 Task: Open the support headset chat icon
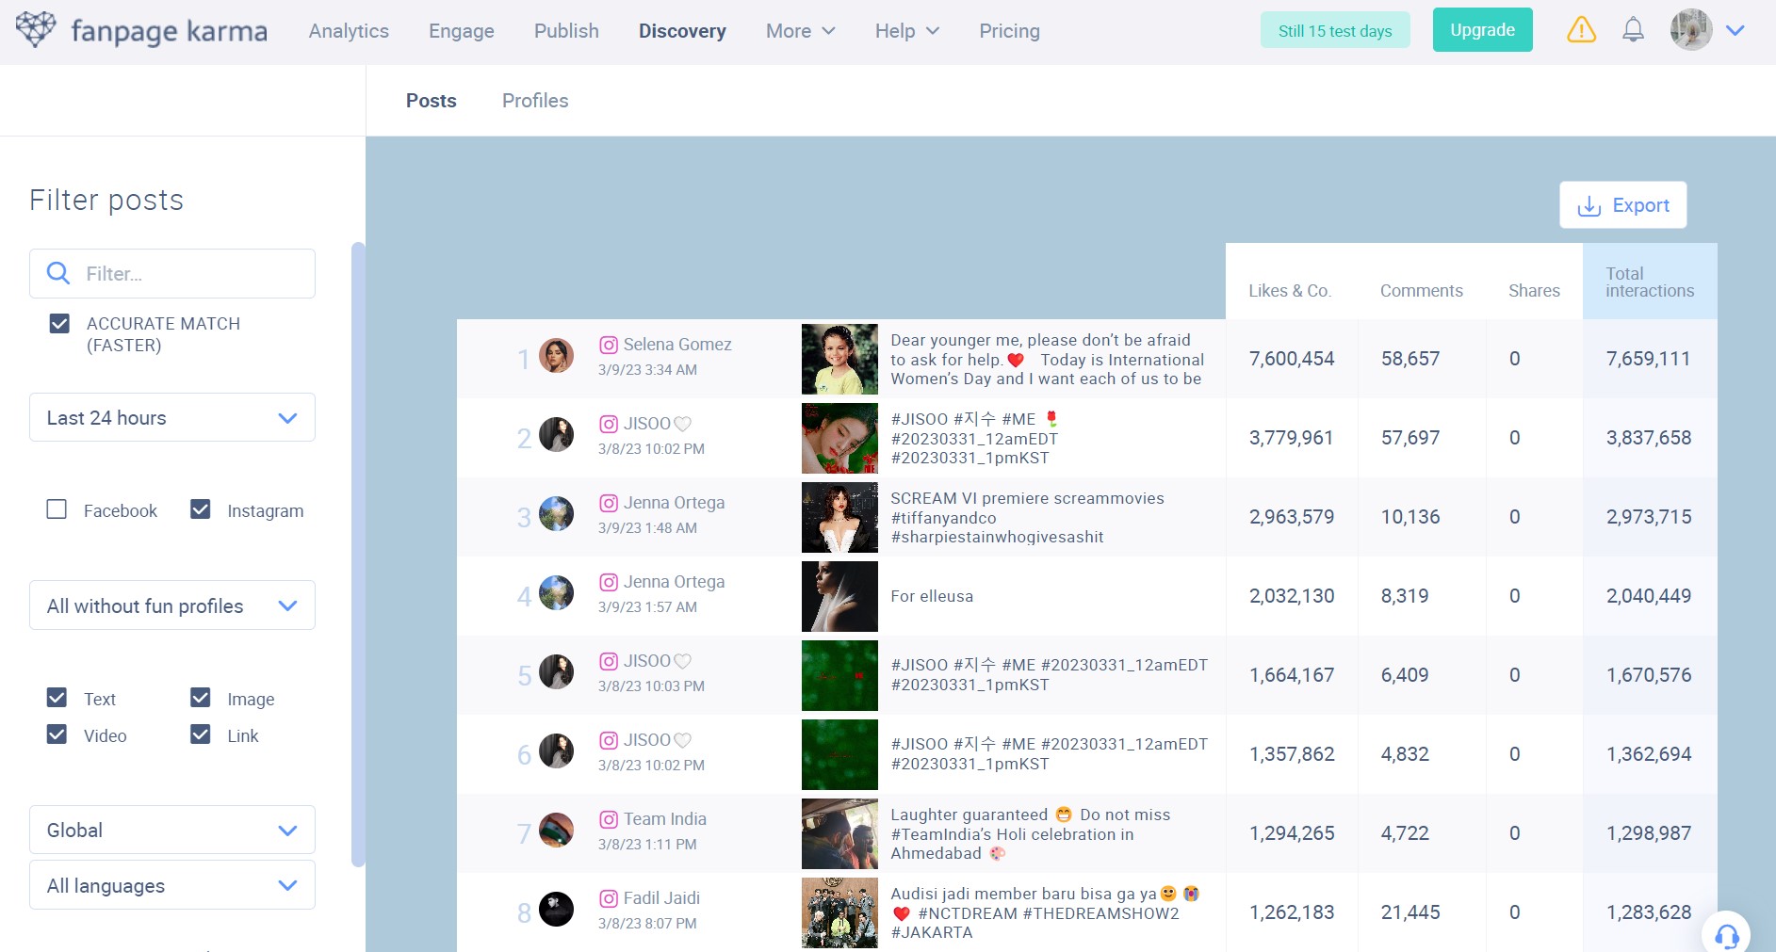tap(1726, 936)
